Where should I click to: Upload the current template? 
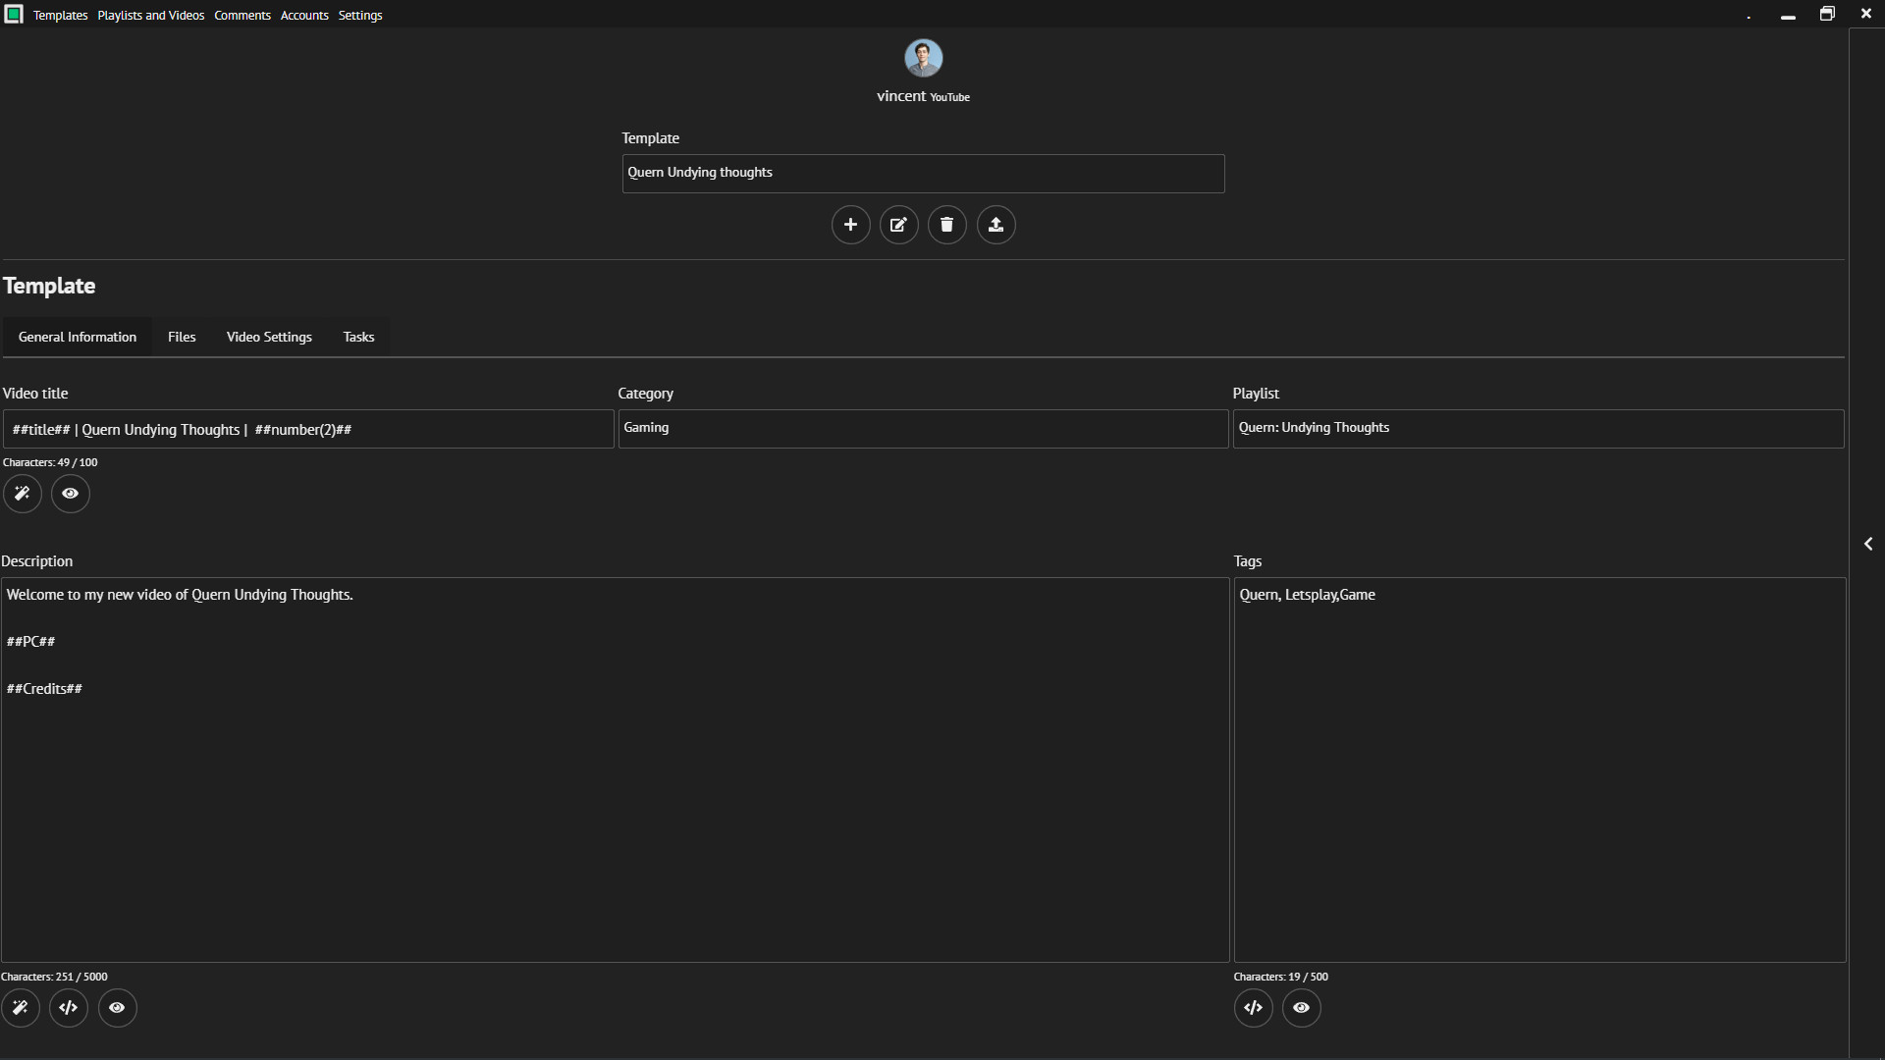click(x=996, y=225)
